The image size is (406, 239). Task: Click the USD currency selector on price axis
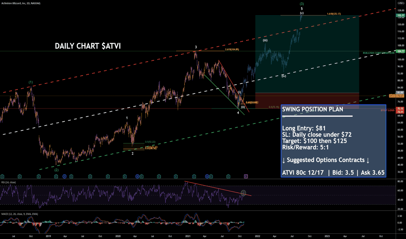401,3
